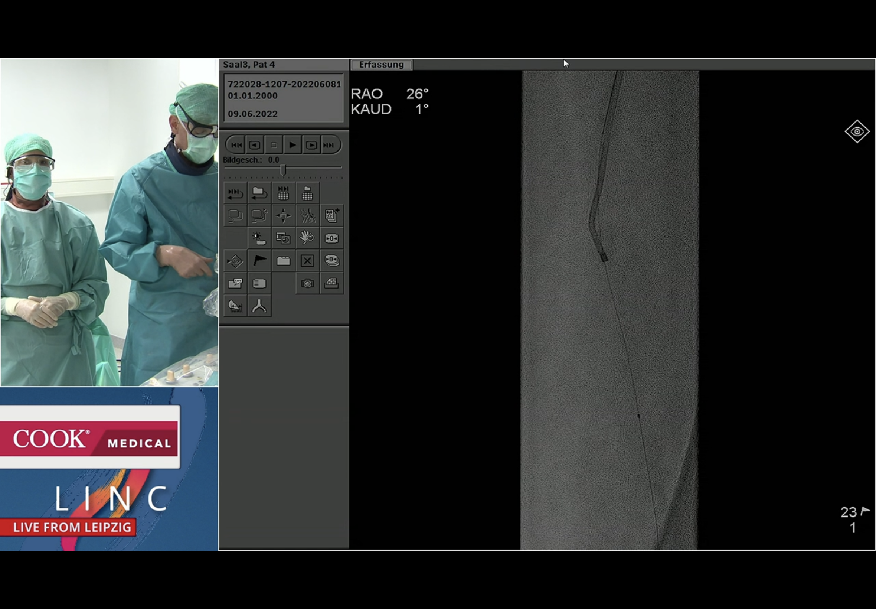The height and width of the screenshot is (609, 876).
Task: Open the plain folder icon
Action: click(x=283, y=261)
